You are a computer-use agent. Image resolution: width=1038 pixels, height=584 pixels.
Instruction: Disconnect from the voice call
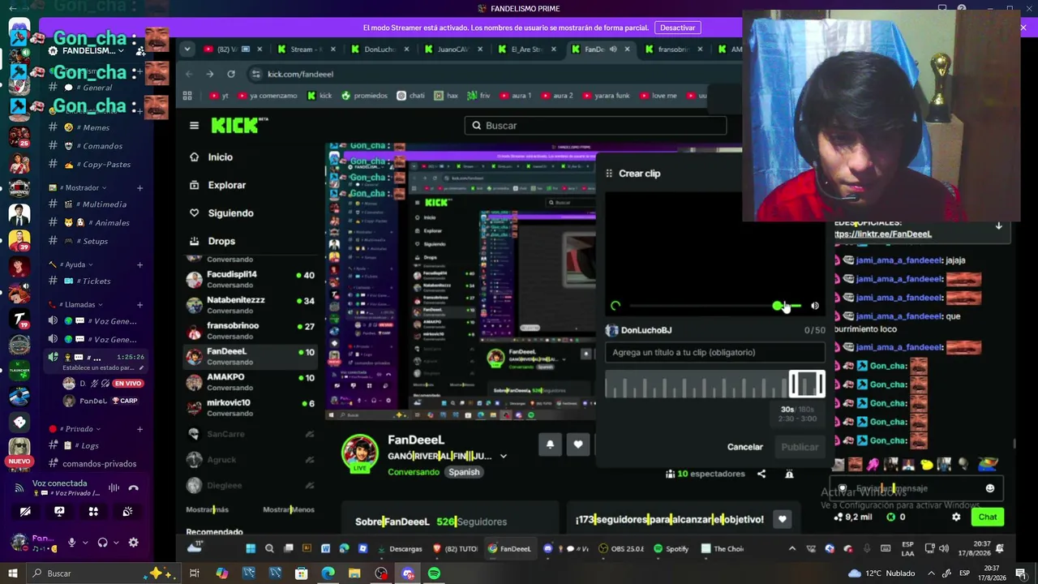(134, 487)
